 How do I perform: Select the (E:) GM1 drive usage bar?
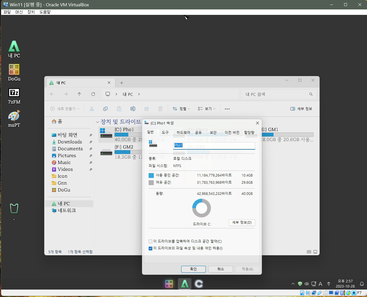click(287, 134)
